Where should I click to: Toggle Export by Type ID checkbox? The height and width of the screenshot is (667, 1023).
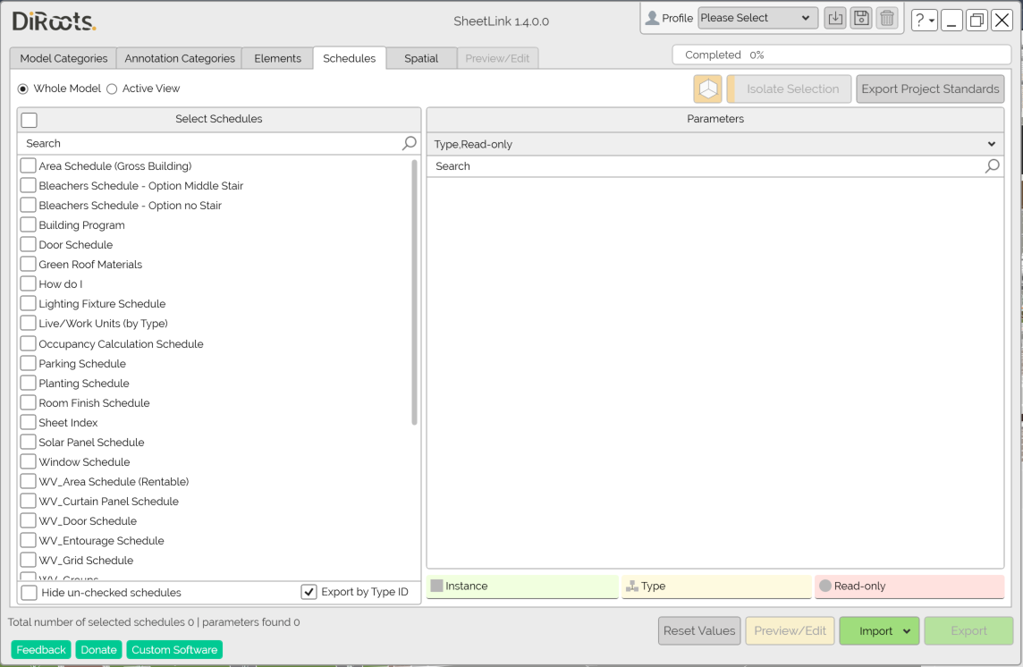pyautogui.click(x=309, y=592)
